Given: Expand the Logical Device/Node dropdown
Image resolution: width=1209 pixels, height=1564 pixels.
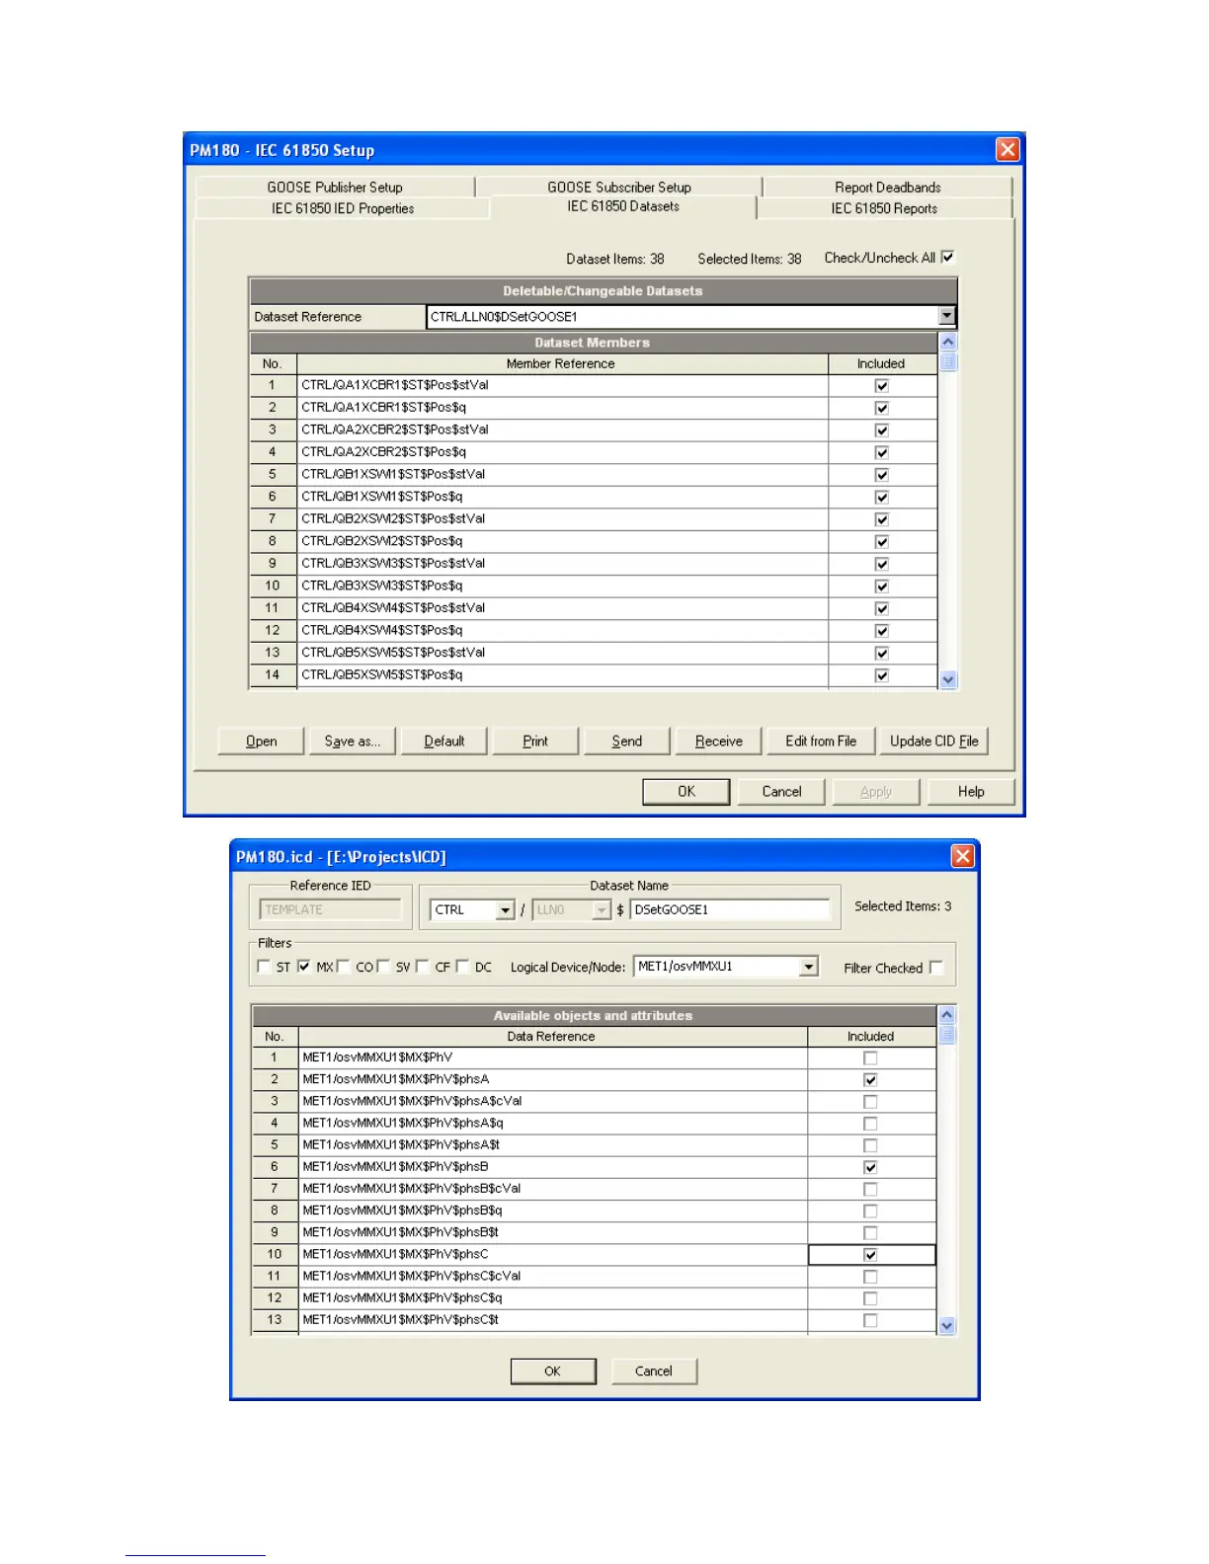Looking at the screenshot, I should pyautogui.click(x=809, y=967).
